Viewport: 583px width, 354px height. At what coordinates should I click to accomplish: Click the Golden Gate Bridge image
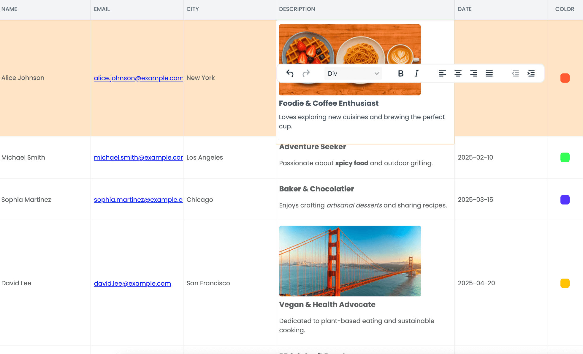point(350,261)
